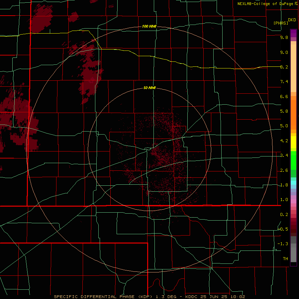
Task: Pick the yellow segment of the color bar
Action: pyautogui.click(x=293, y=142)
